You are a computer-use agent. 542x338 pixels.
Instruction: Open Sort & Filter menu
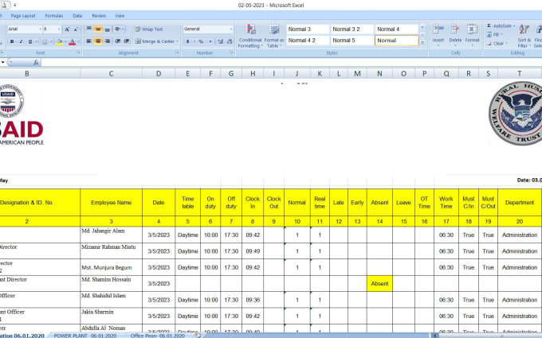point(524,36)
